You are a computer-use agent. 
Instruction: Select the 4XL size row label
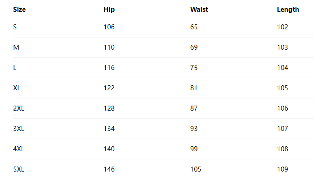(19, 149)
